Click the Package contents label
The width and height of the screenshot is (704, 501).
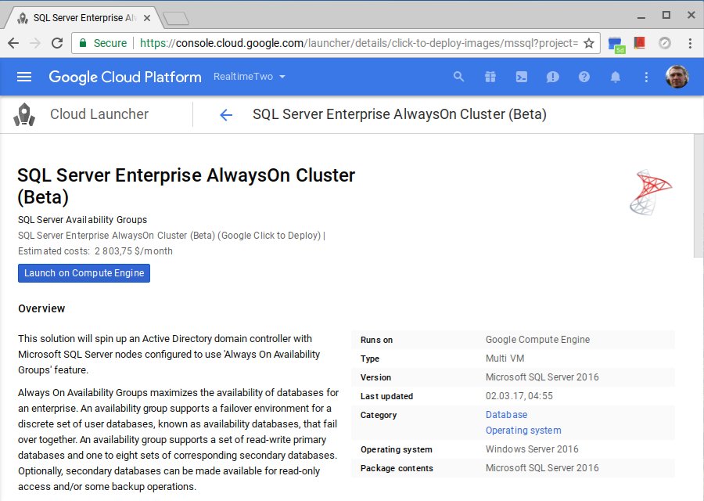click(x=397, y=468)
